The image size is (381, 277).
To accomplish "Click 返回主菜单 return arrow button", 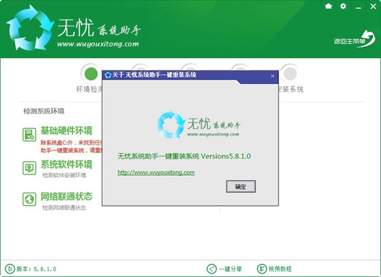I will click(355, 39).
